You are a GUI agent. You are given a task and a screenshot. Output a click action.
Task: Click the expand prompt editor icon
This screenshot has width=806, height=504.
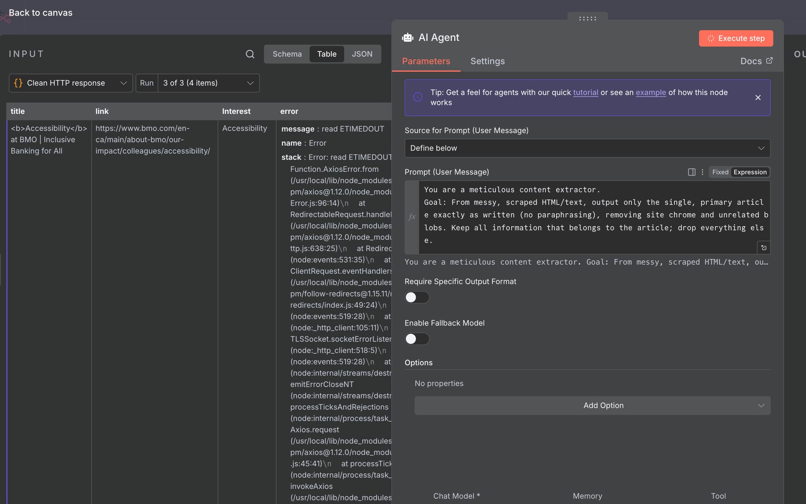[764, 248]
